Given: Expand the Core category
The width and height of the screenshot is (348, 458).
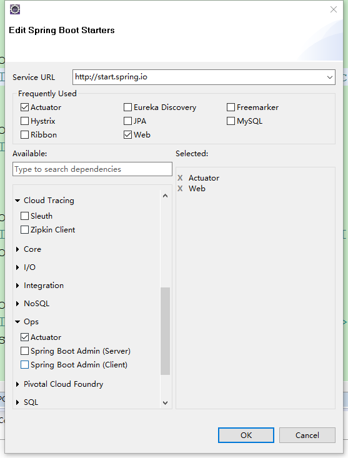Looking at the screenshot, I should 17,249.
